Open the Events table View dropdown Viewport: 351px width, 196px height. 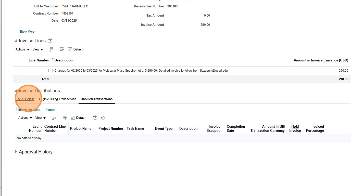tap(41, 118)
